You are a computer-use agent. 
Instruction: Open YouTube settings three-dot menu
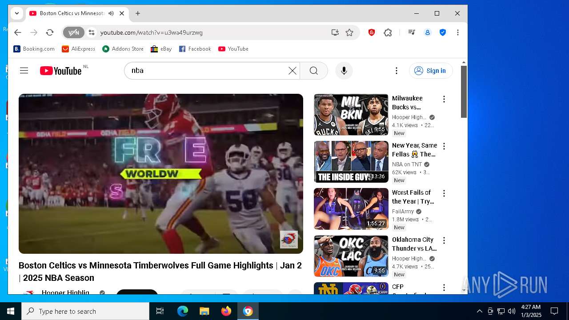396,71
